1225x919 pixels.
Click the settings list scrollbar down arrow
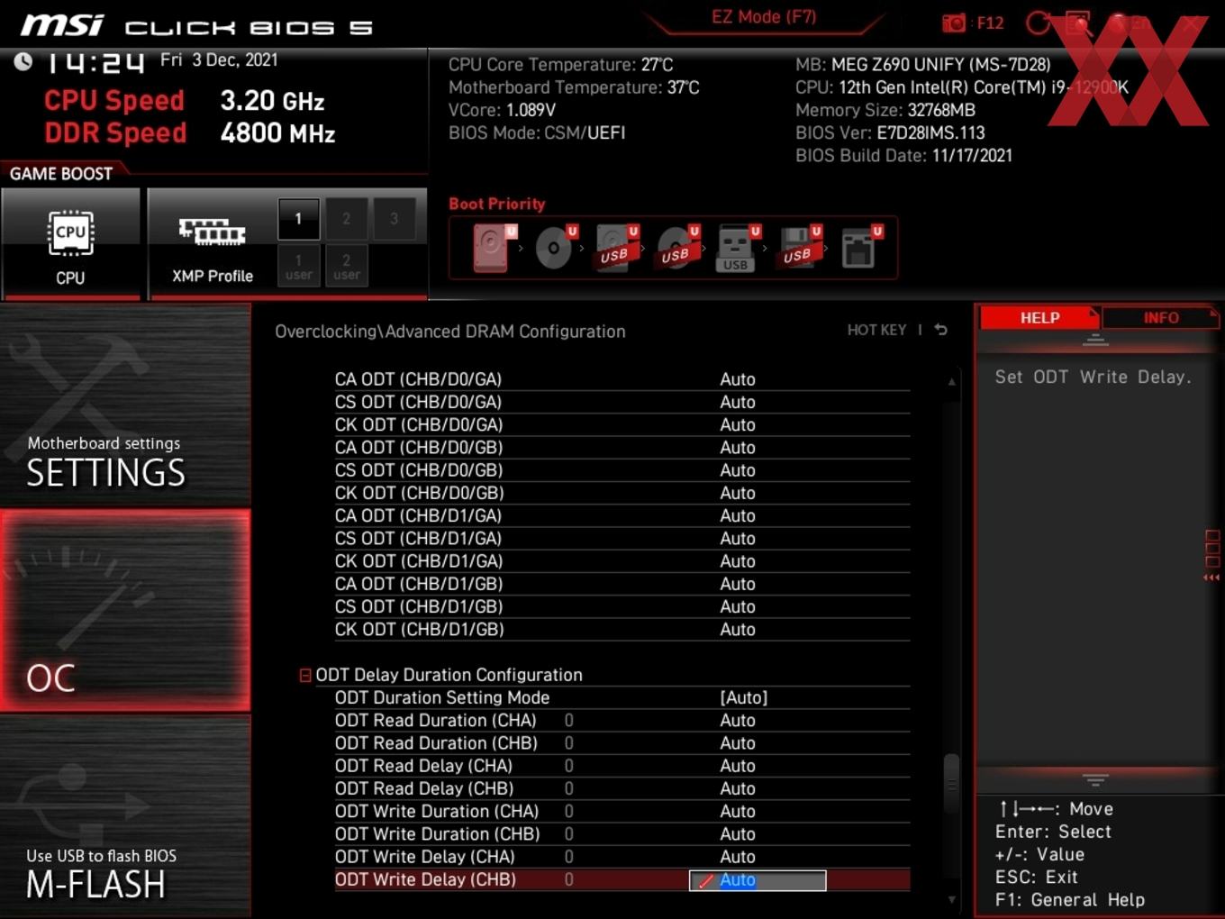coord(952,899)
